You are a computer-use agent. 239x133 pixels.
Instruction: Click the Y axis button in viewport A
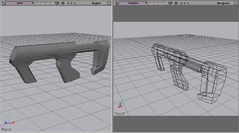click(71, 3)
